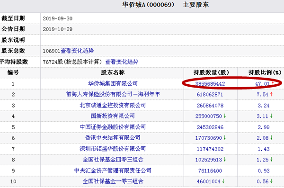Click the 76724股 average holding value
This screenshot has width=284, height=188.
click(53, 62)
